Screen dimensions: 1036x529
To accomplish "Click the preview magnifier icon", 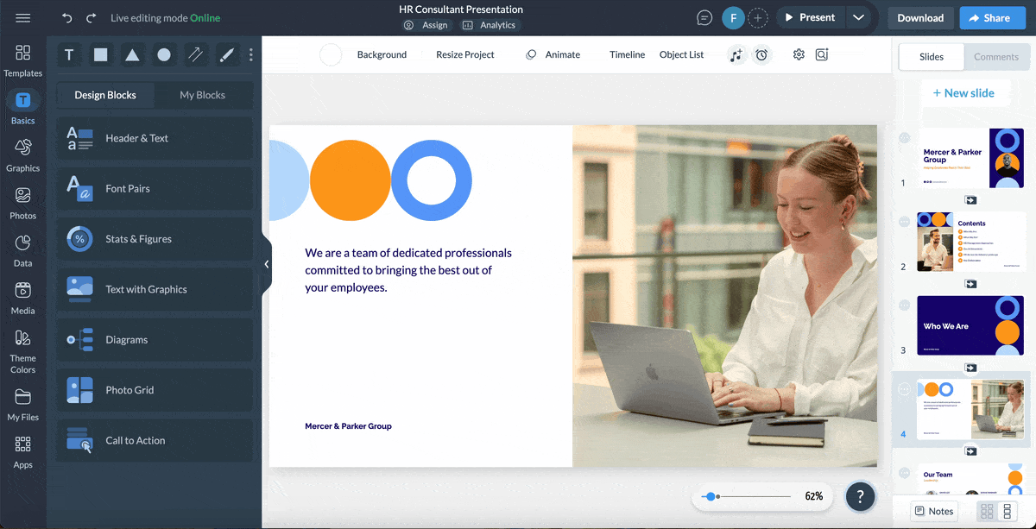I will pos(822,54).
